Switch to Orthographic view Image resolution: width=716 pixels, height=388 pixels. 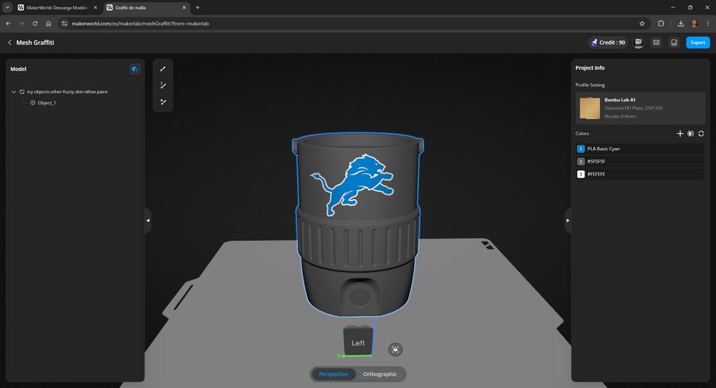(380, 374)
